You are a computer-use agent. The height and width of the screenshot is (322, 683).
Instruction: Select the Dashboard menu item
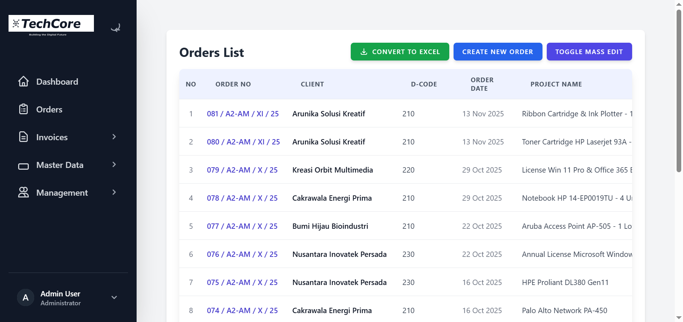click(x=57, y=81)
